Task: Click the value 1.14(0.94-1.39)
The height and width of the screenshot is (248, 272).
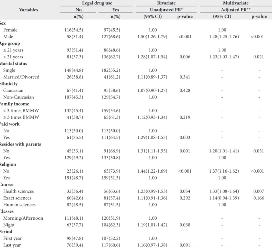Action: tap(224, 198)
